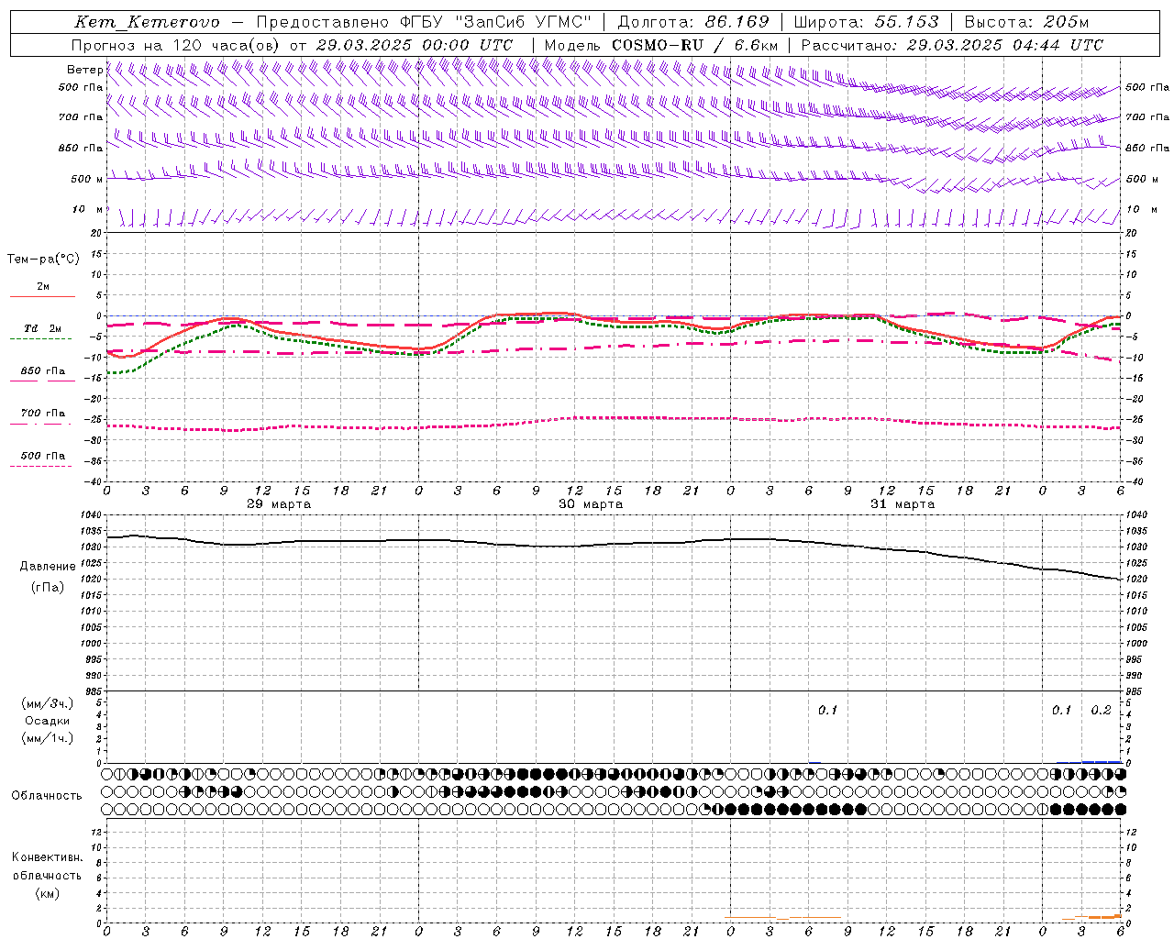Click the provider text "ЗапСиб УГМС" in the header
The width and height of the screenshot is (1174, 939).
(524, 22)
